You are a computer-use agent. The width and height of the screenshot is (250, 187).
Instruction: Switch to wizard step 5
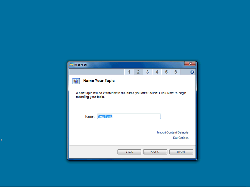point(166,72)
